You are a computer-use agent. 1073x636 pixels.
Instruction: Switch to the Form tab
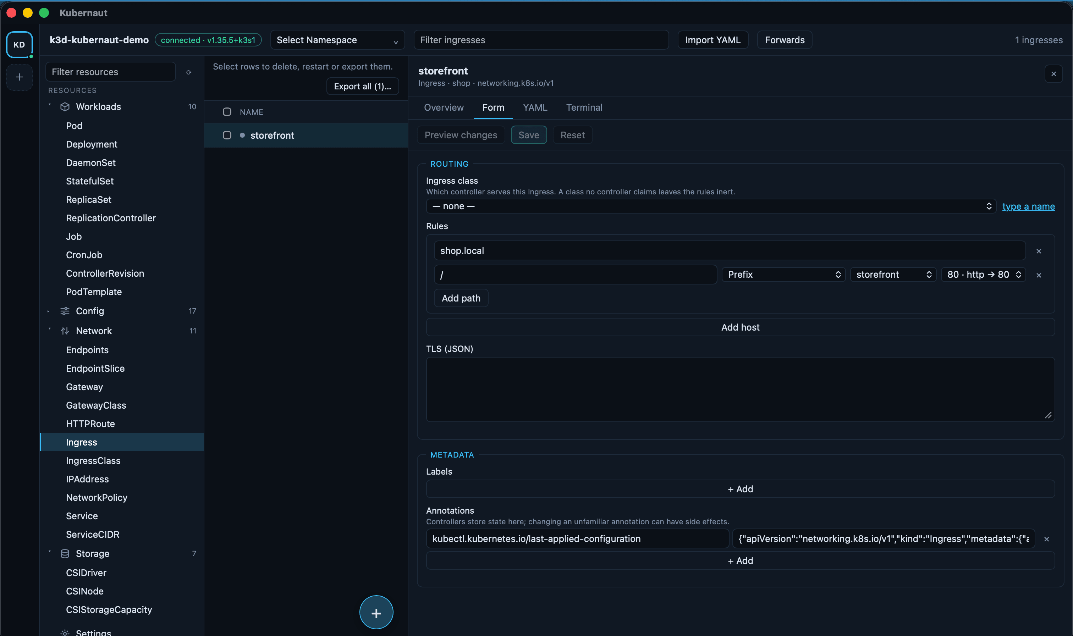493,107
